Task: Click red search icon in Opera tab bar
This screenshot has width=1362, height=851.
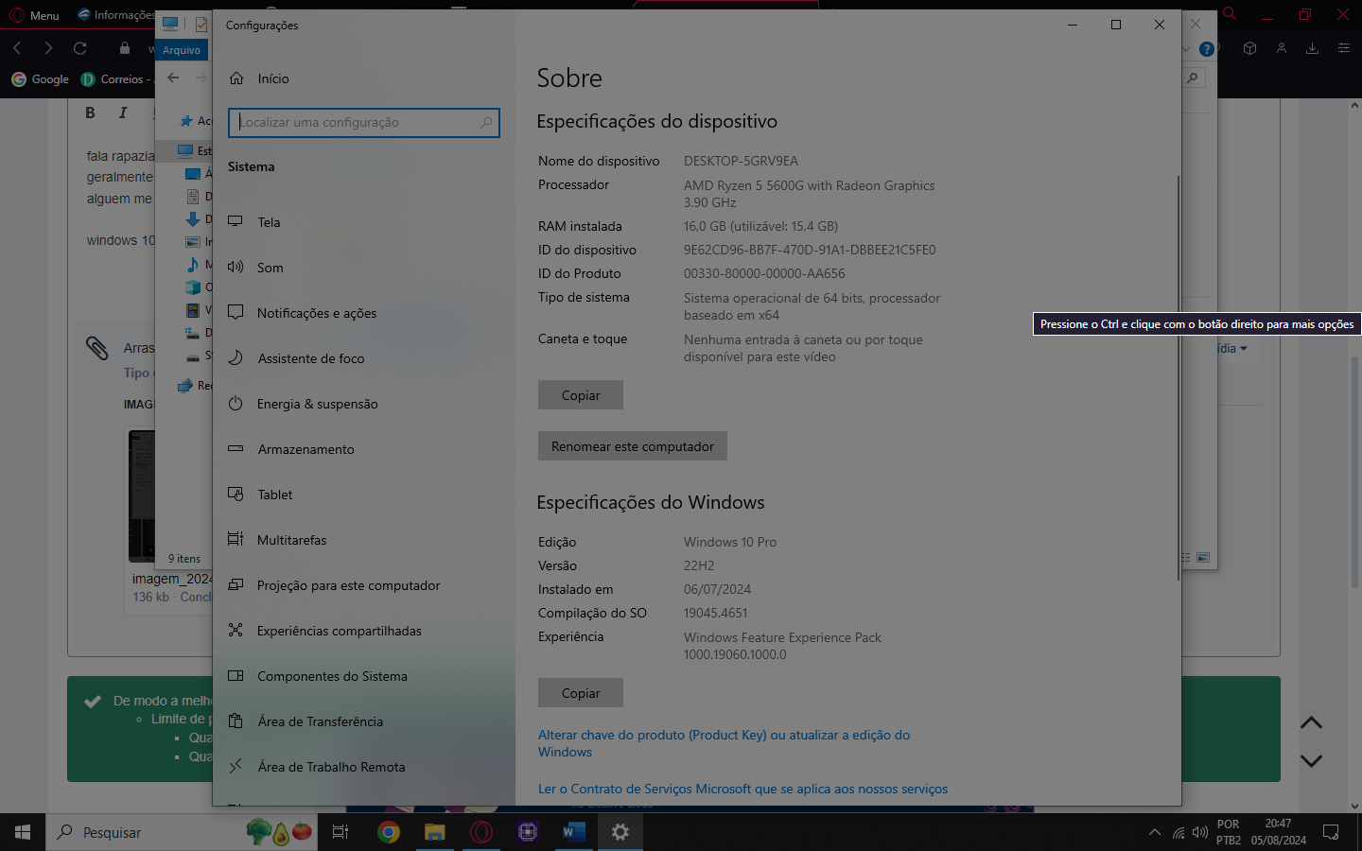Action: click(x=1230, y=14)
